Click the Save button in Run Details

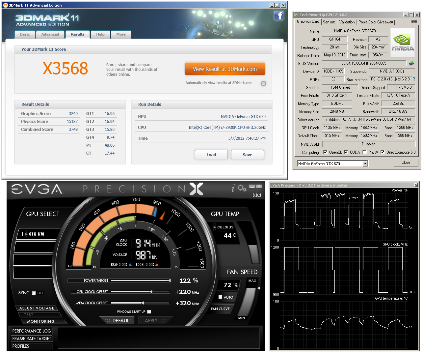click(x=248, y=155)
